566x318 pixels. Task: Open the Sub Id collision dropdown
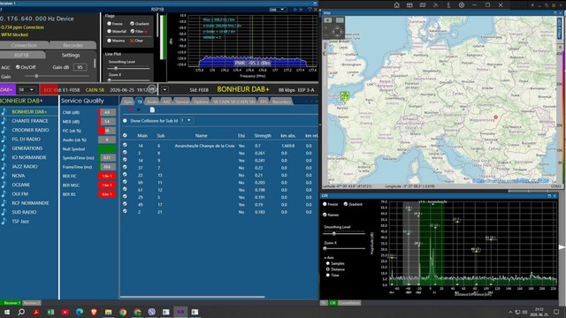[187, 120]
